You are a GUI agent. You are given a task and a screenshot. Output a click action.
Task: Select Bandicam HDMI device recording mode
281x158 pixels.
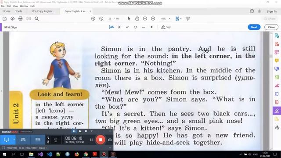tap(38, 140)
